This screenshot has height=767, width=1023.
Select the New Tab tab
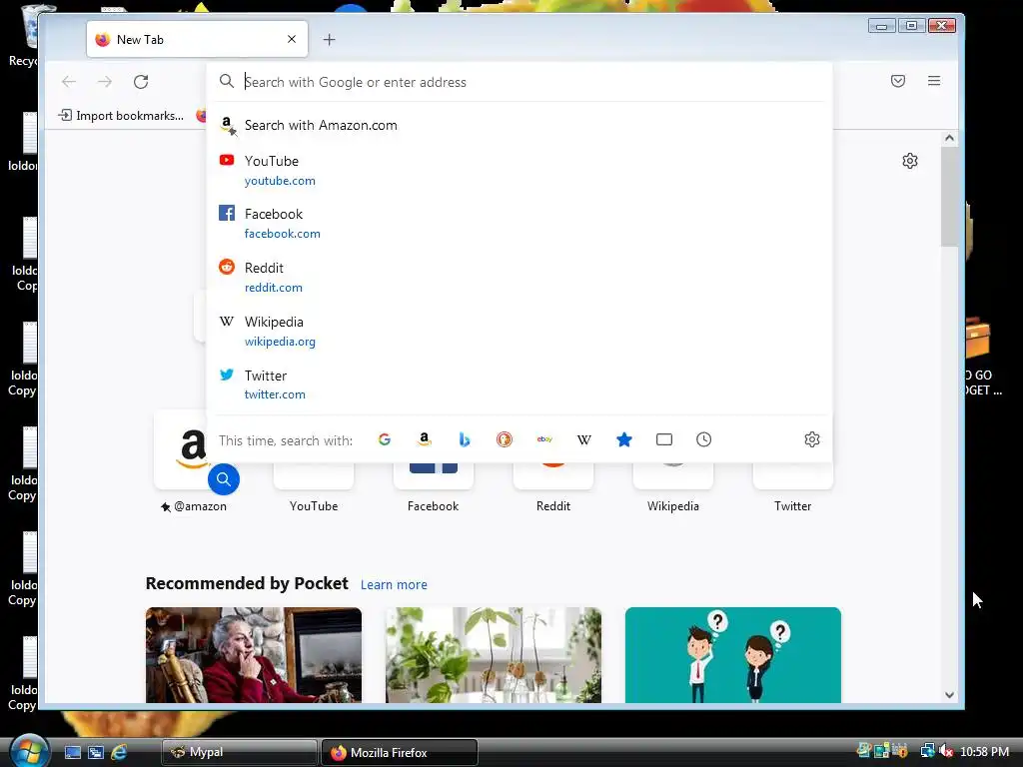click(197, 39)
